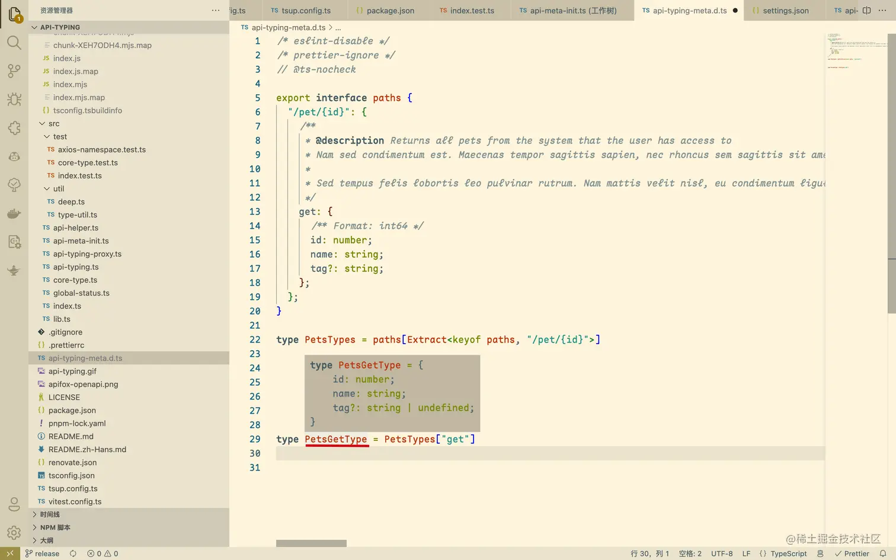896x560 pixels.
Task: Collapse the util folder
Action: click(129, 188)
